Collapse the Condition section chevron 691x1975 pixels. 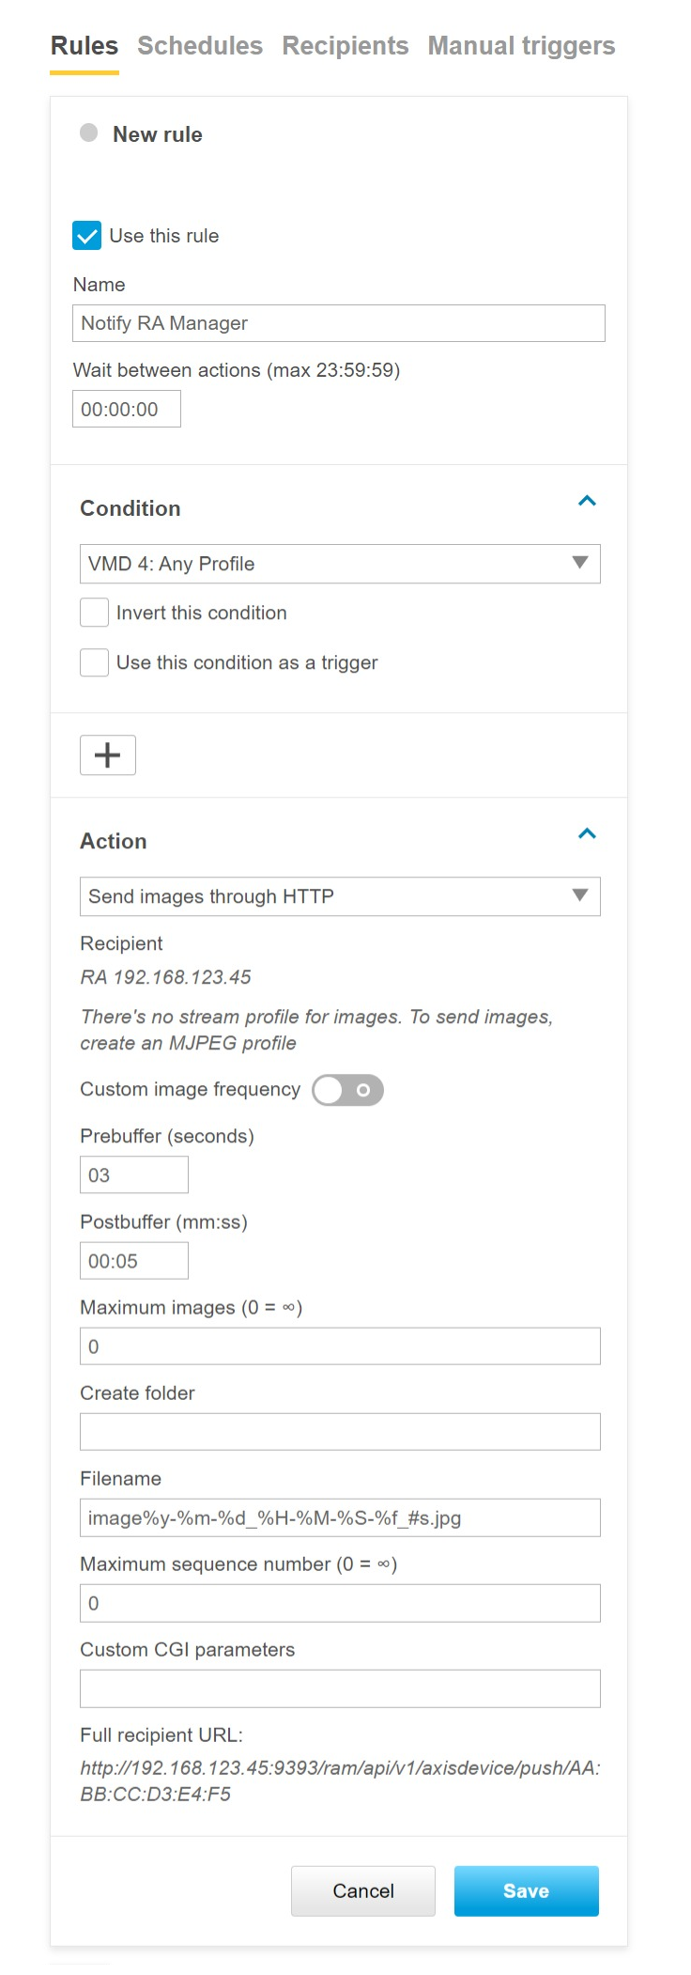pos(587,502)
